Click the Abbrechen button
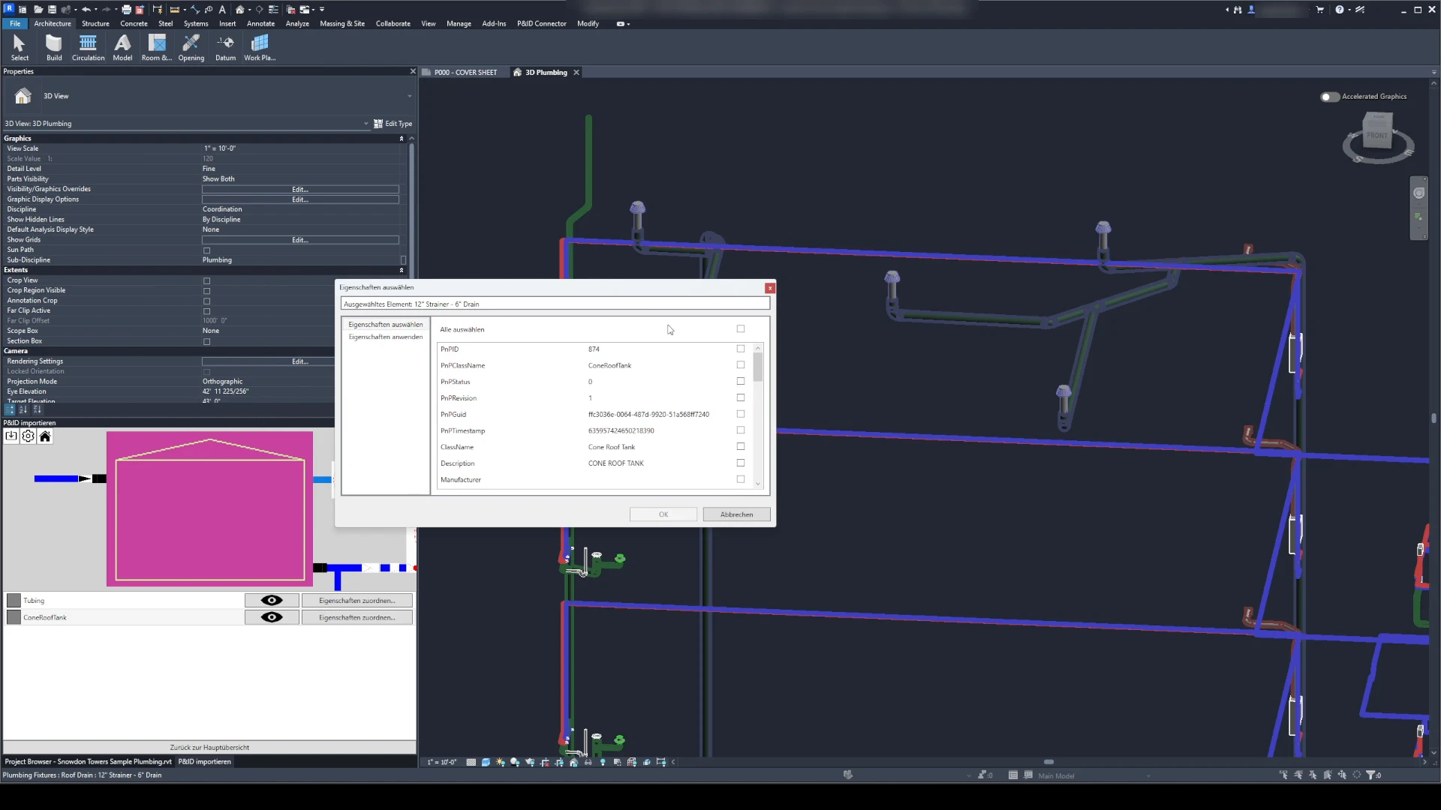The image size is (1441, 810). click(x=736, y=514)
